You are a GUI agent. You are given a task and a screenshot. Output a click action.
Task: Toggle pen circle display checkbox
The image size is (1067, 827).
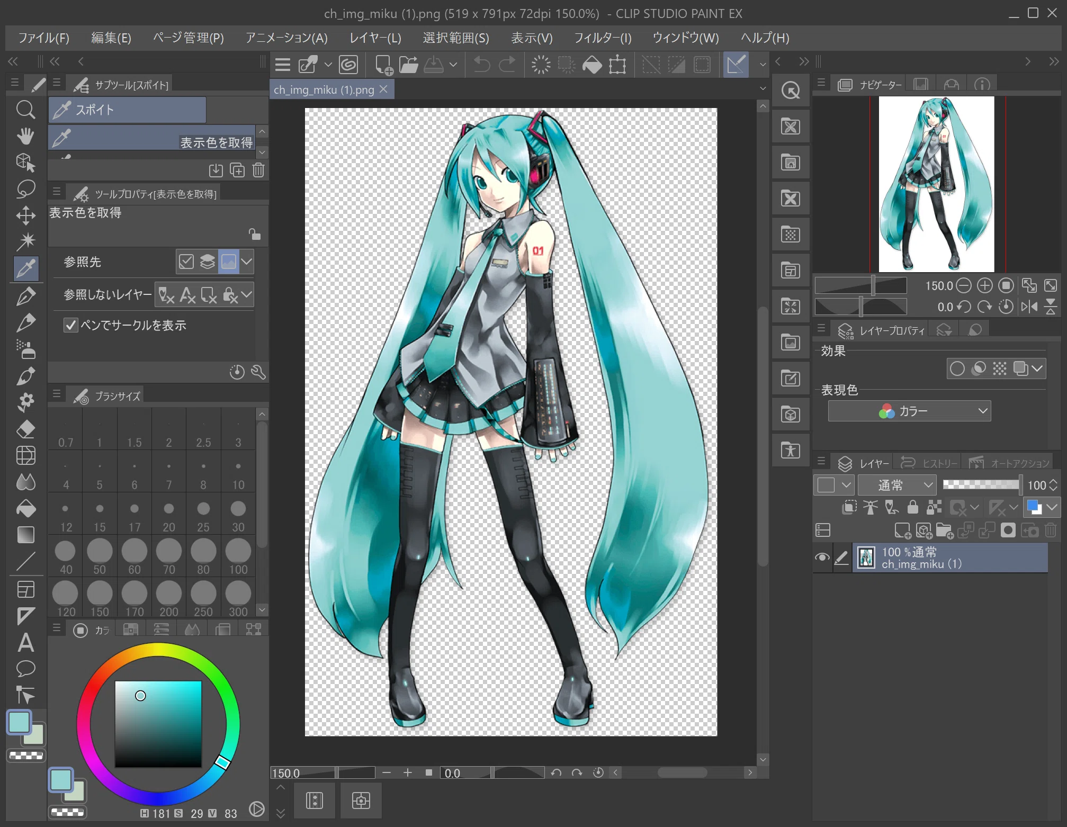pyautogui.click(x=70, y=325)
